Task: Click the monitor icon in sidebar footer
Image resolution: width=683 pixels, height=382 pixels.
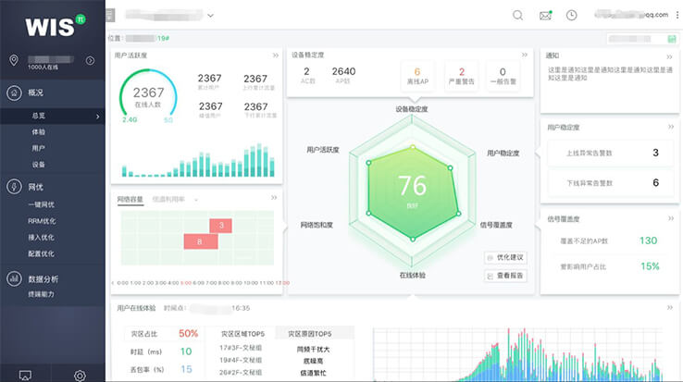Action: tap(26, 375)
